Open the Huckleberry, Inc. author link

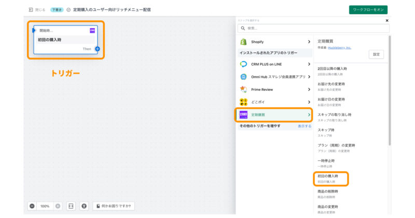[339, 48]
